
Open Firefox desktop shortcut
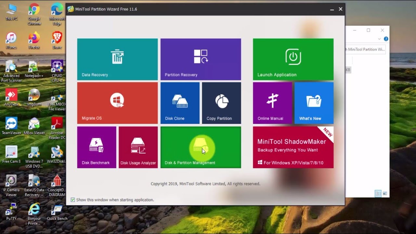coord(34,41)
